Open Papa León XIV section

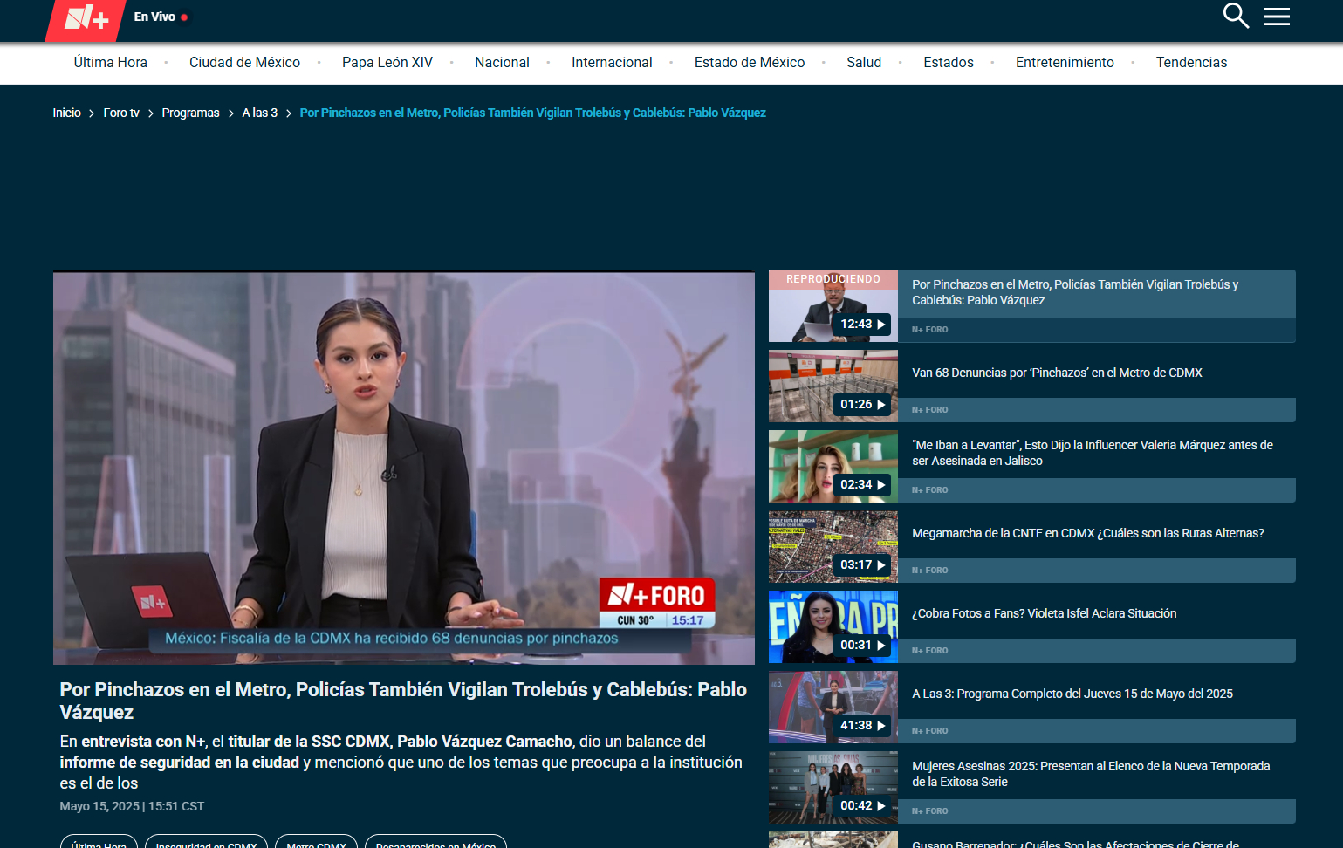point(387,63)
